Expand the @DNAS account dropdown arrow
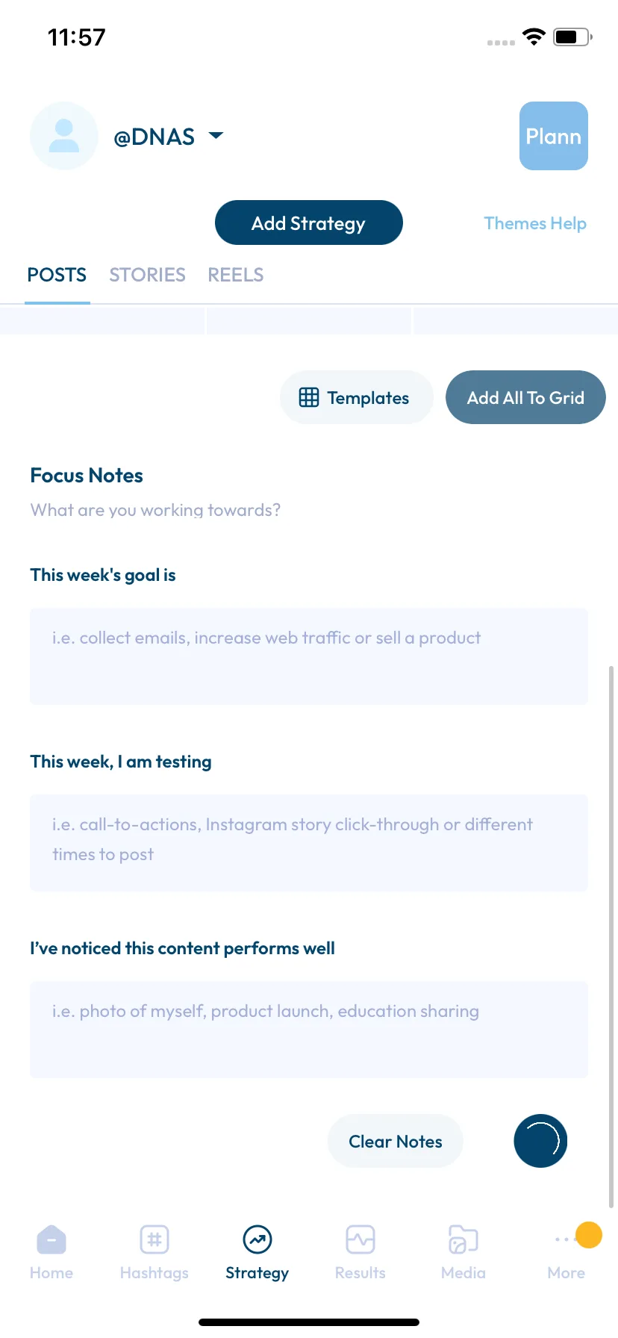Viewport: 618px width, 1338px height. 216,136
